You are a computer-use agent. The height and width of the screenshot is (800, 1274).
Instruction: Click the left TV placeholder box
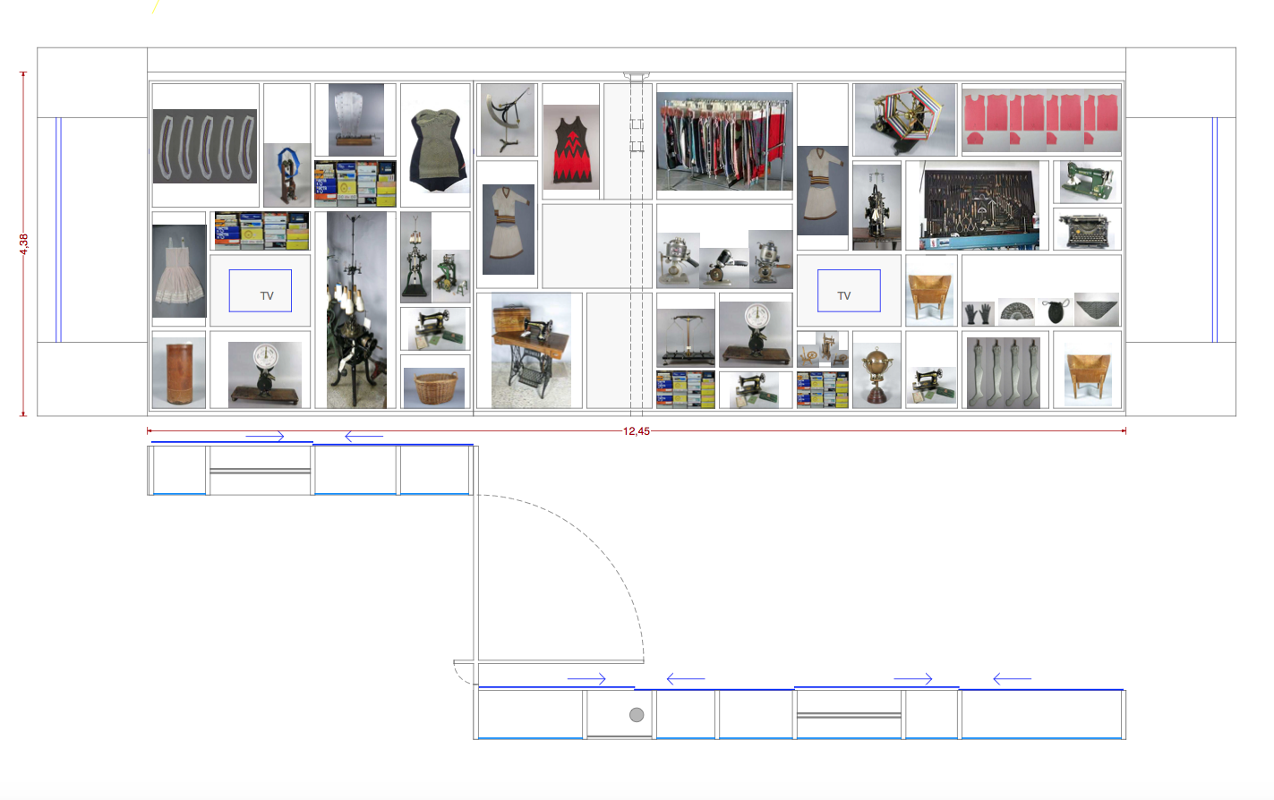tap(261, 291)
